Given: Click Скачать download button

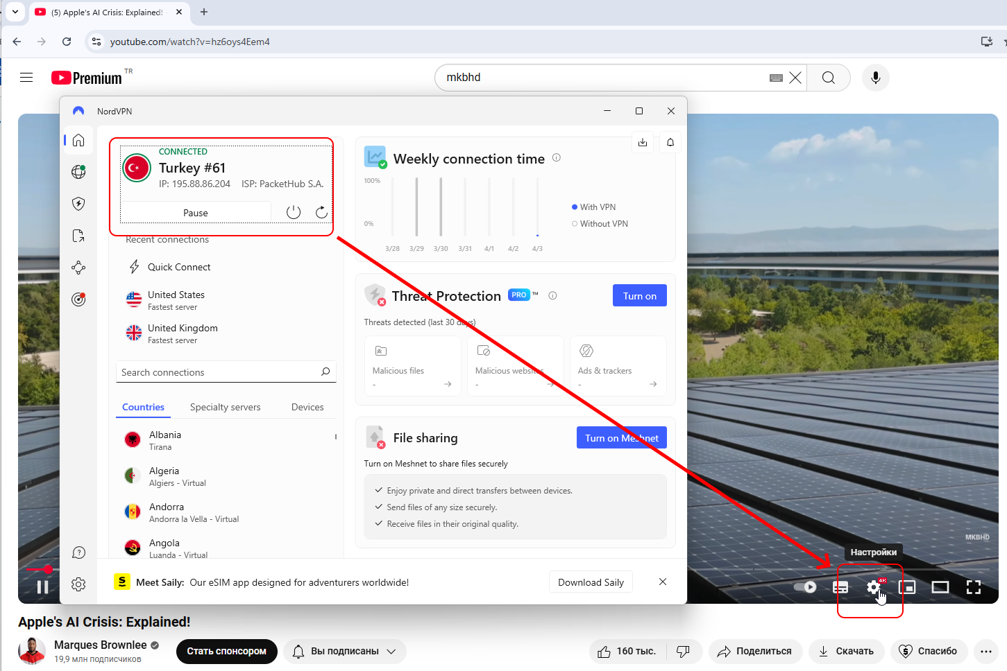Looking at the screenshot, I should click(x=846, y=651).
